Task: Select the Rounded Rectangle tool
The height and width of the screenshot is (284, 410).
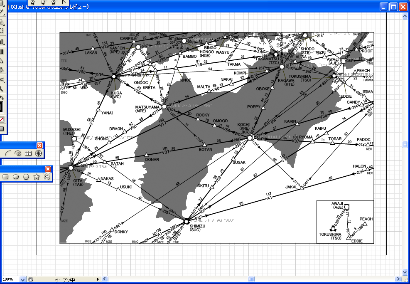Action: tap(5, 177)
